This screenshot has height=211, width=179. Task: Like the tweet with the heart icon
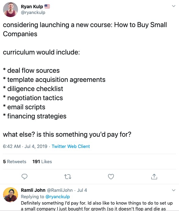point(111,177)
